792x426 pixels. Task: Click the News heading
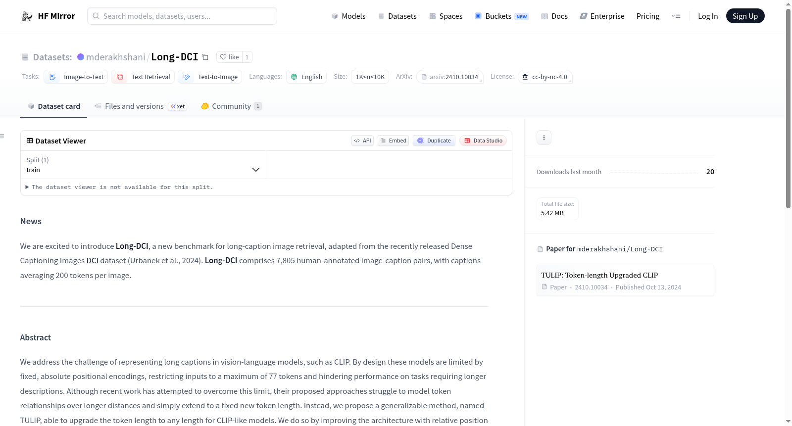[x=31, y=221]
